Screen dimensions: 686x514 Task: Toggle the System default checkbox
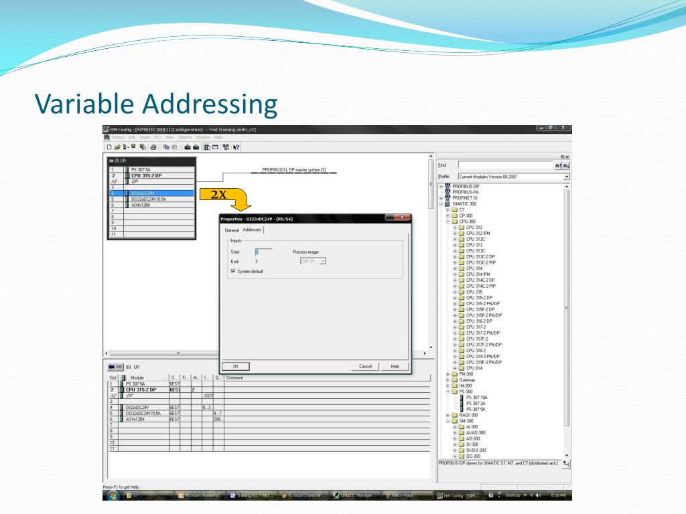click(233, 272)
